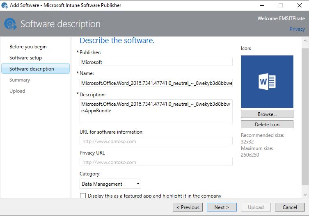Image resolution: width=309 pixels, height=216 pixels.
Task: Click the Name text field
Action: (156, 83)
